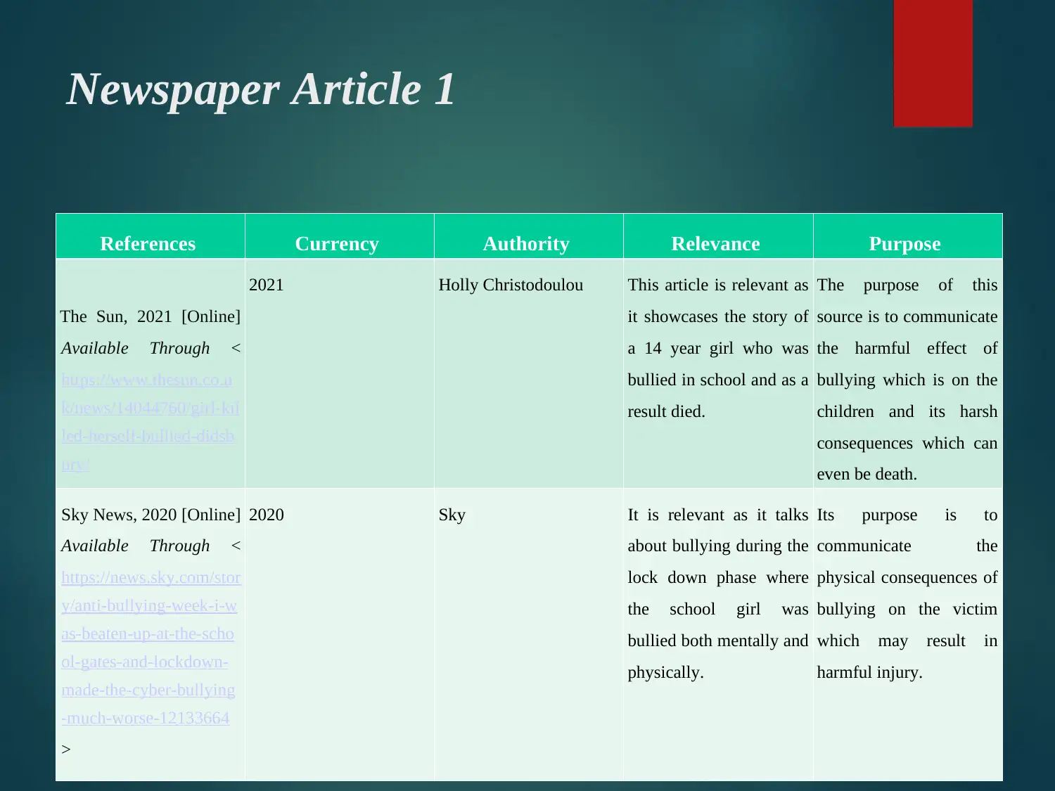The height and width of the screenshot is (791, 1055).
Task: Click the Purpose column header
Action: pos(908,236)
